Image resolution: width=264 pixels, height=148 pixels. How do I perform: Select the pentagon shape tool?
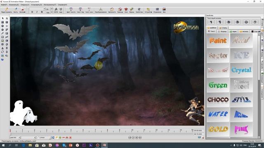(2, 30)
